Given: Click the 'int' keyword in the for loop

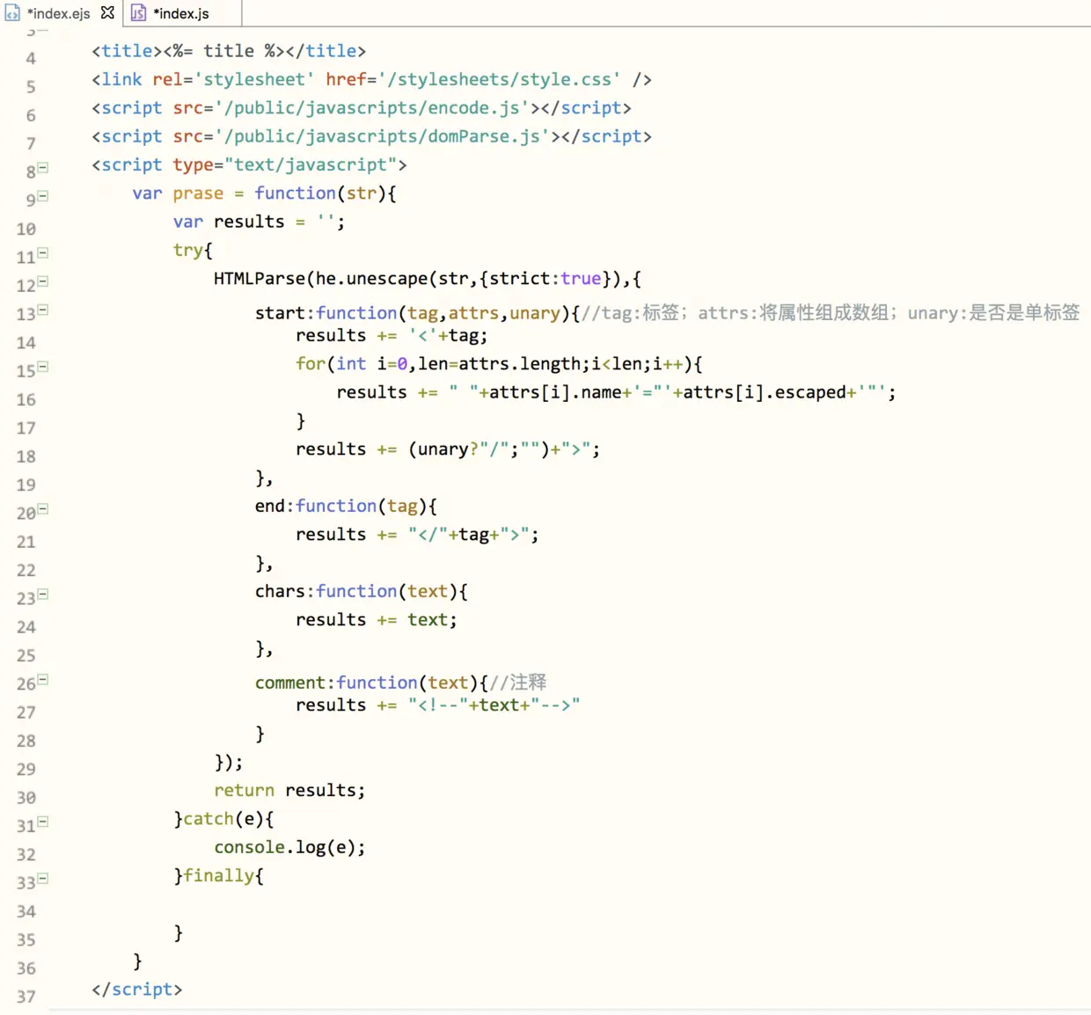Looking at the screenshot, I should 351,364.
